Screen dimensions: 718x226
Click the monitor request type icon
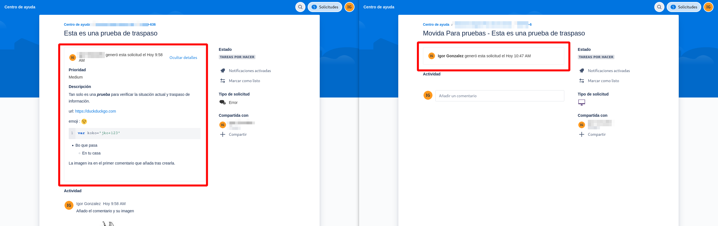coord(582,103)
